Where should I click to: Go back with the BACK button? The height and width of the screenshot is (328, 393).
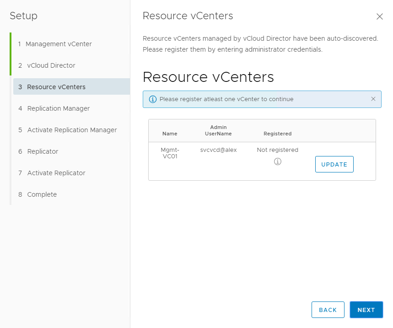click(328, 310)
